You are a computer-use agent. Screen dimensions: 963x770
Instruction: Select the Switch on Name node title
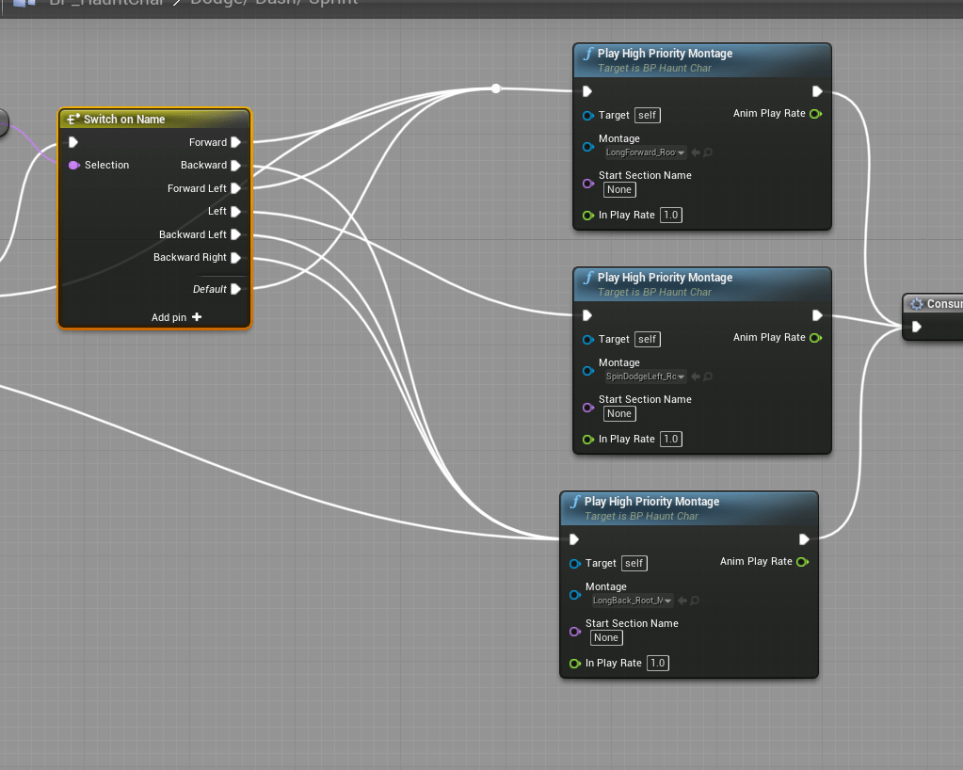123,120
